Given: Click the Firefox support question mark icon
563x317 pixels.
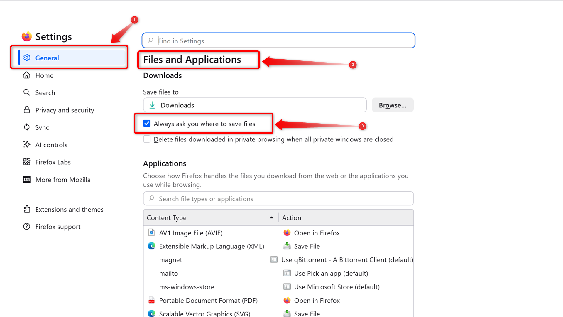Looking at the screenshot, I should point(27,226).
